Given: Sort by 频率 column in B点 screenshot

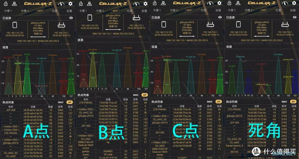Looking at the screenshot, I should (136, 99).
